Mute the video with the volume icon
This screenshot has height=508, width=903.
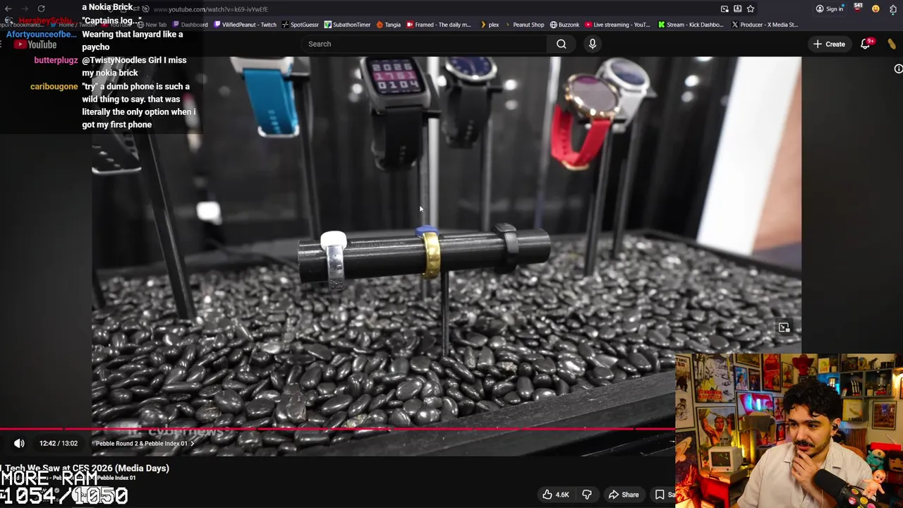(x=19, y=443)
